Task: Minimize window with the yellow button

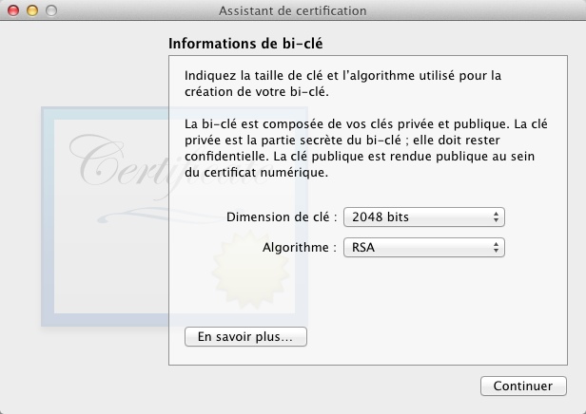Action: pyautogui.click(x=32, y=10)
